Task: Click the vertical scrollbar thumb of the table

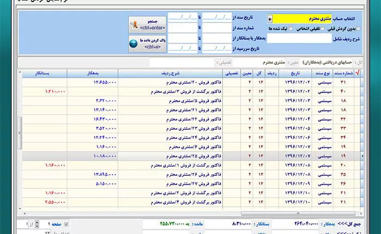Action: click(20, 133)
